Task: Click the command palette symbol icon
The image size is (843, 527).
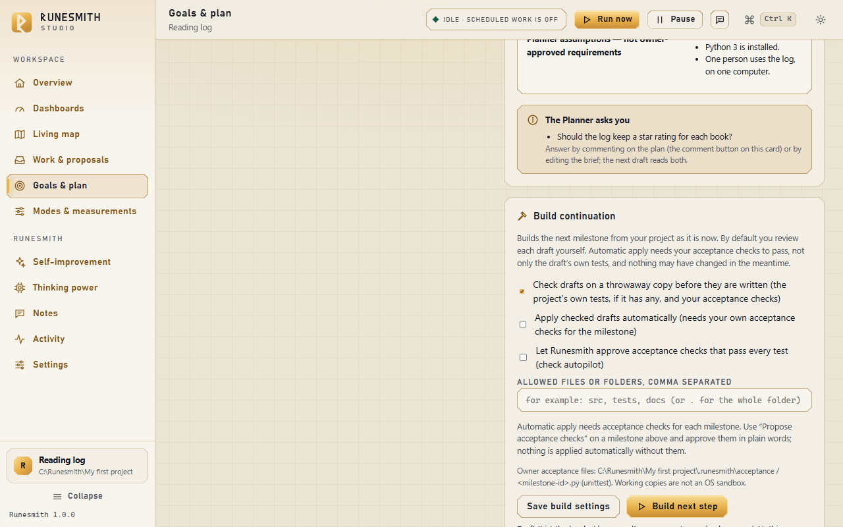Action: [749, 20]
